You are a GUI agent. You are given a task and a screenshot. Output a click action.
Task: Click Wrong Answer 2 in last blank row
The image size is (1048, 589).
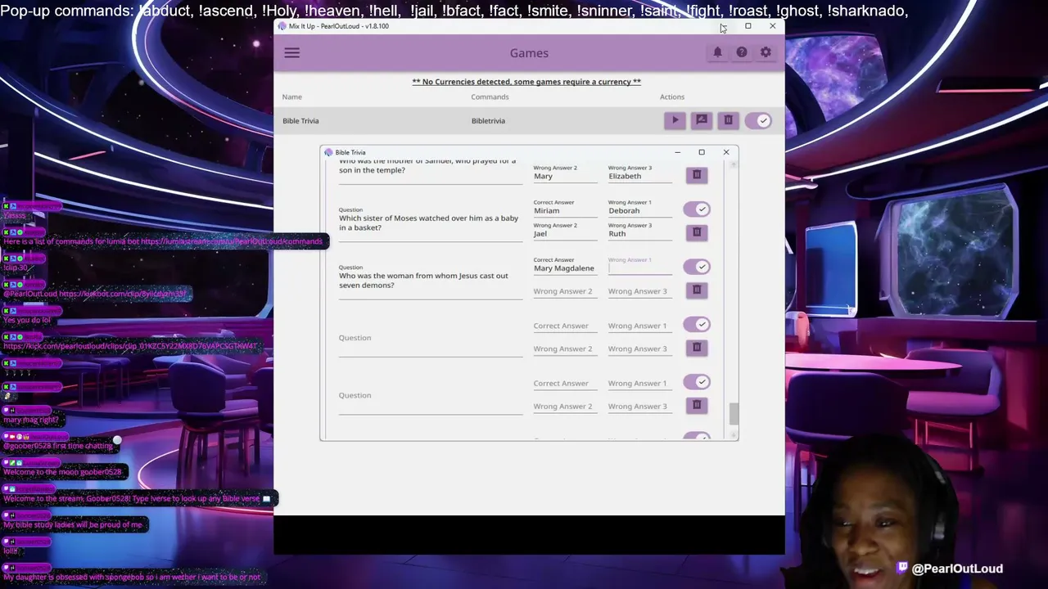coord(565,406)
